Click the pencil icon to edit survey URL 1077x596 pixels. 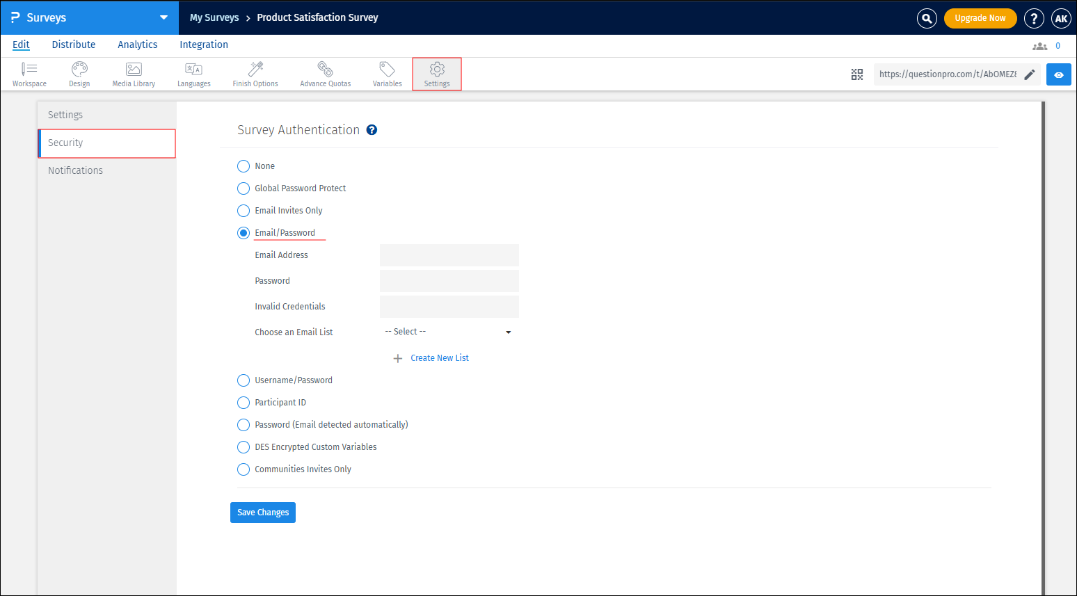[x=1030, y=74]
